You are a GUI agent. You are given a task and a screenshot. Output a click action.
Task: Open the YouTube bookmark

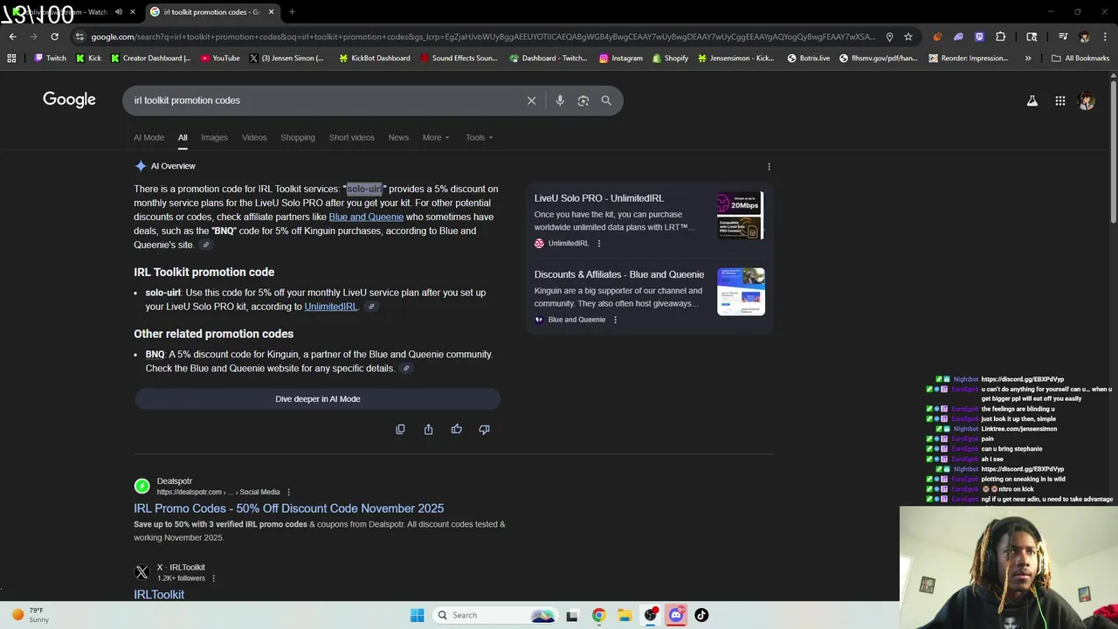(220, 59)
